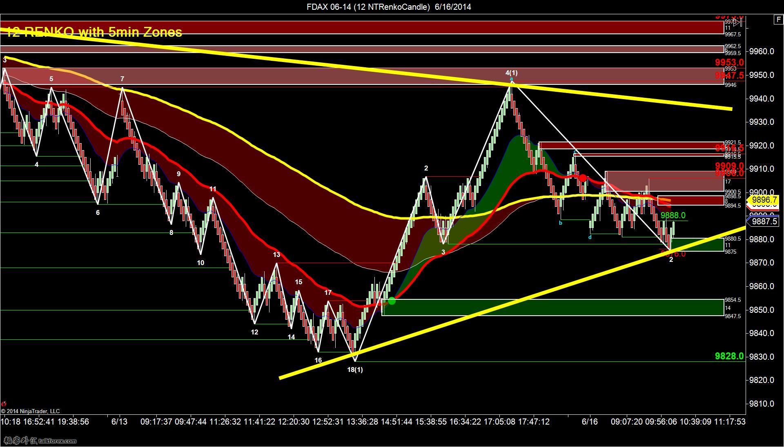This screenshot has height=447, width=784.
Task: Click the wave label 10
Action: (x=200, y=263)
